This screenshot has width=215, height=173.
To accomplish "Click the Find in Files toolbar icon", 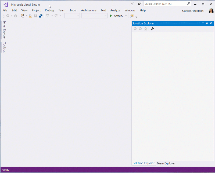I will pos(132,16).
